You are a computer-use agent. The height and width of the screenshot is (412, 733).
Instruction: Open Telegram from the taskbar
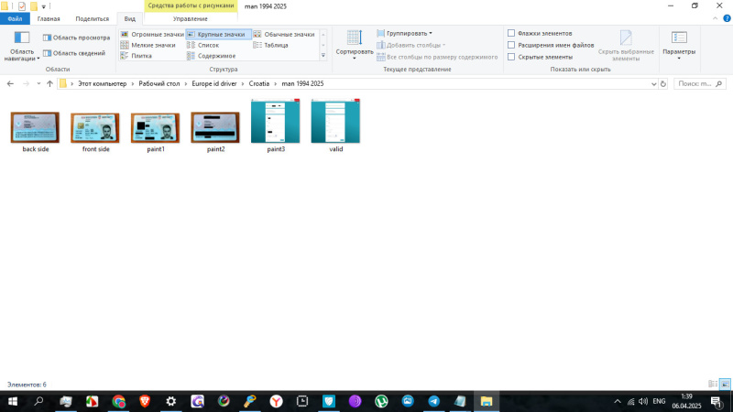433,401
